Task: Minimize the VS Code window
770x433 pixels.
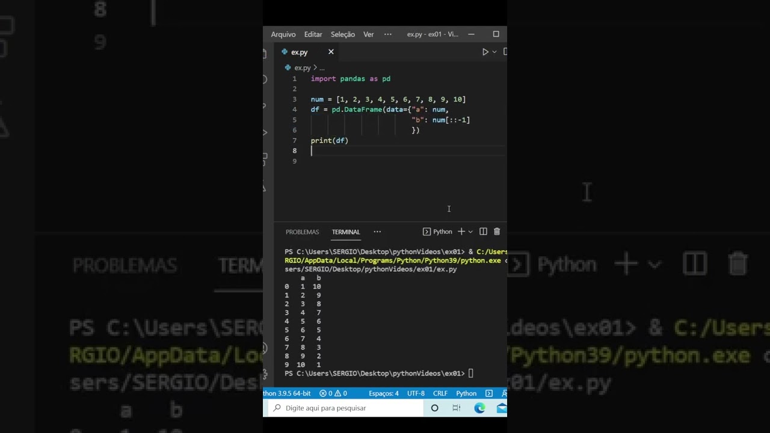Action: coord(471,34)
